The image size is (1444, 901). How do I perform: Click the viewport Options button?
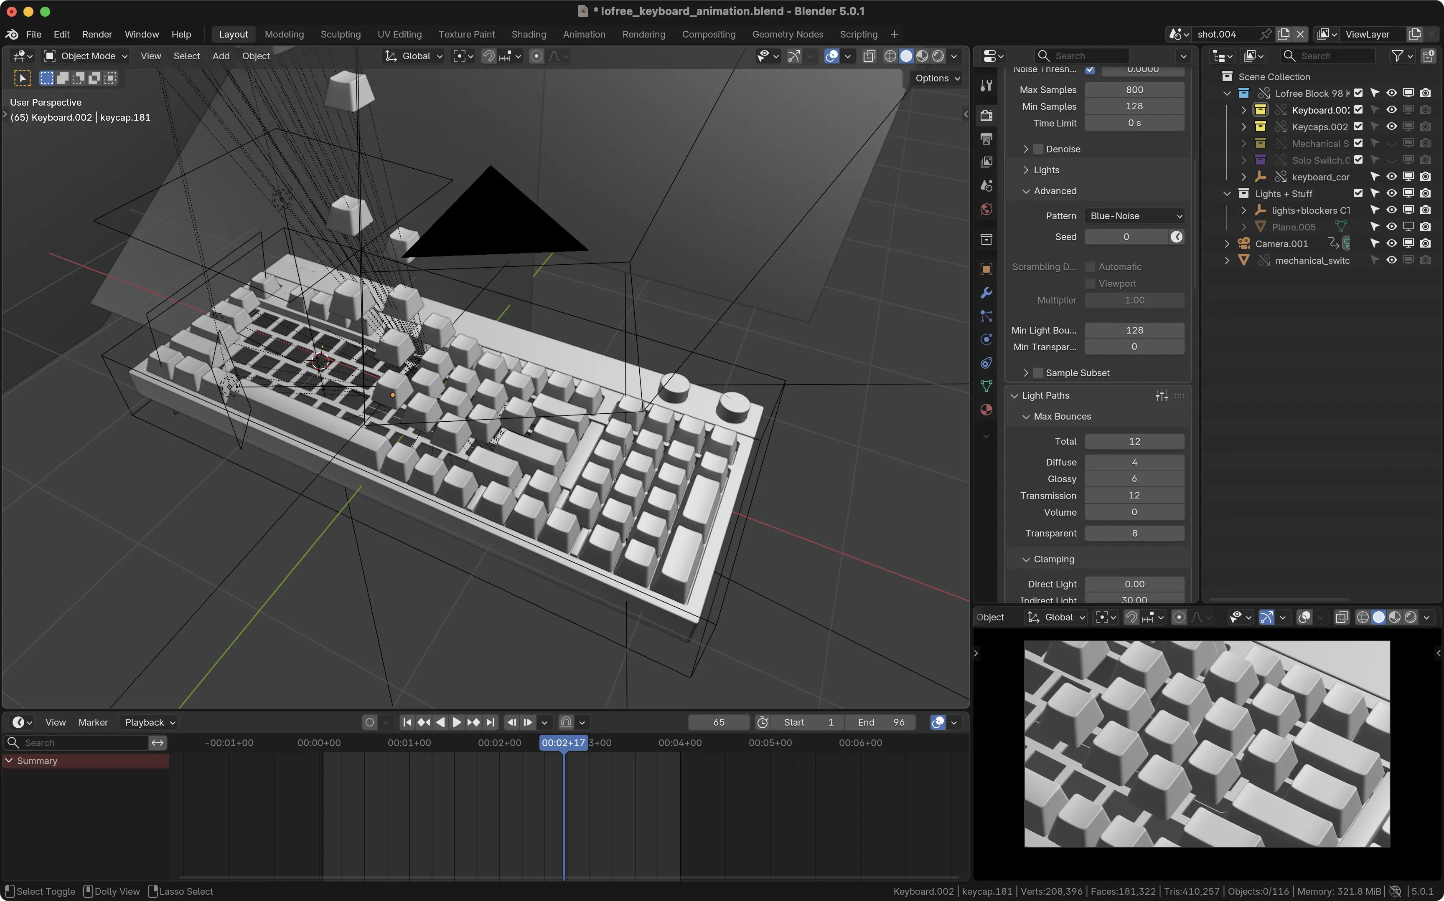[937, 78]
